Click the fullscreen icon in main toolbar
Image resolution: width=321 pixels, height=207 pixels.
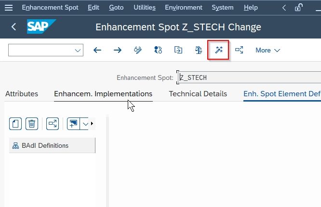(x=239, y=50)
